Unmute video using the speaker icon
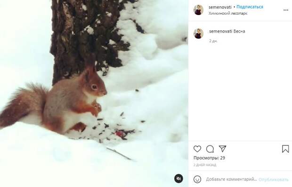292x187 pixels. (x=178, y=178)
